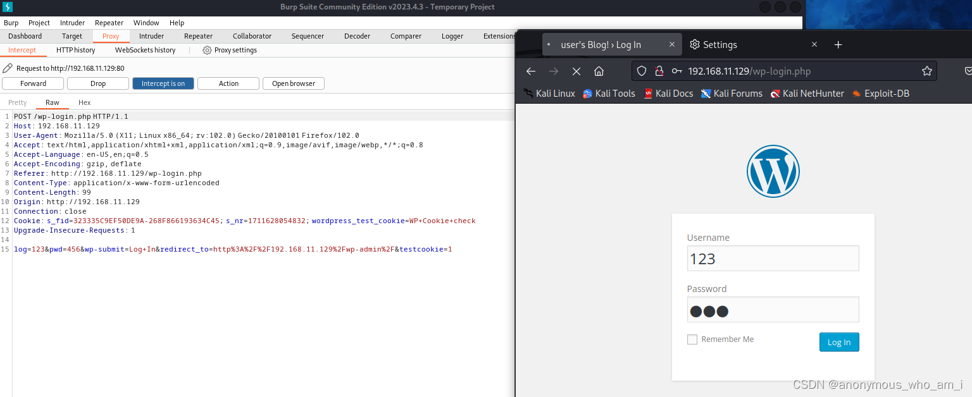972x397 pixels.
Task: Click the Action button
Action: 228,83
